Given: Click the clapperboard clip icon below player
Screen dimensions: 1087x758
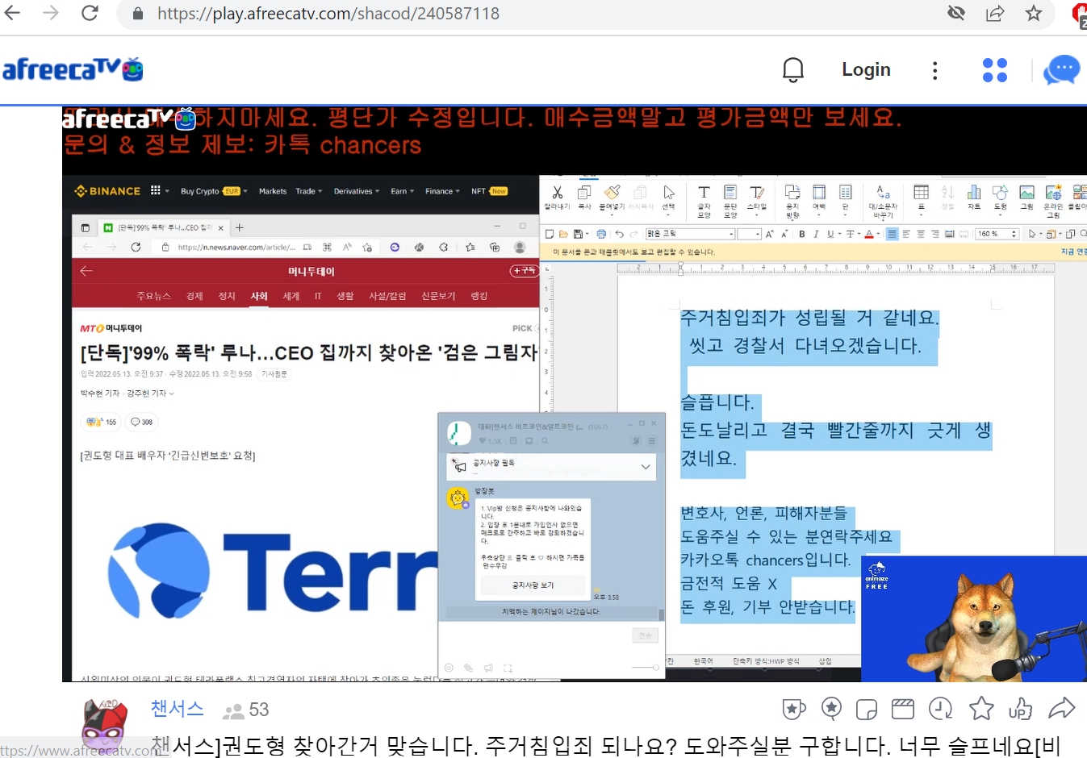Looking at the screenshot, I should 902,709.
